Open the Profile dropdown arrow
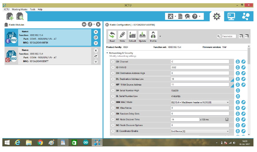Image resolution: width=257 pixels, height=152 pixels. pyautogui.click(x=160, y=36)
